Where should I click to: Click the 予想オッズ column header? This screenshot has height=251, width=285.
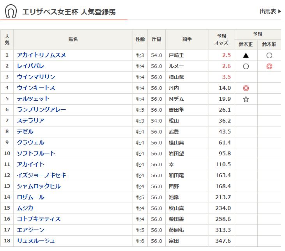(221, 39)
